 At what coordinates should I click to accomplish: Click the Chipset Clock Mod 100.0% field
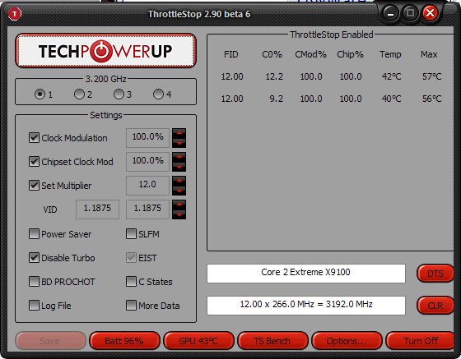pos(147,162)
